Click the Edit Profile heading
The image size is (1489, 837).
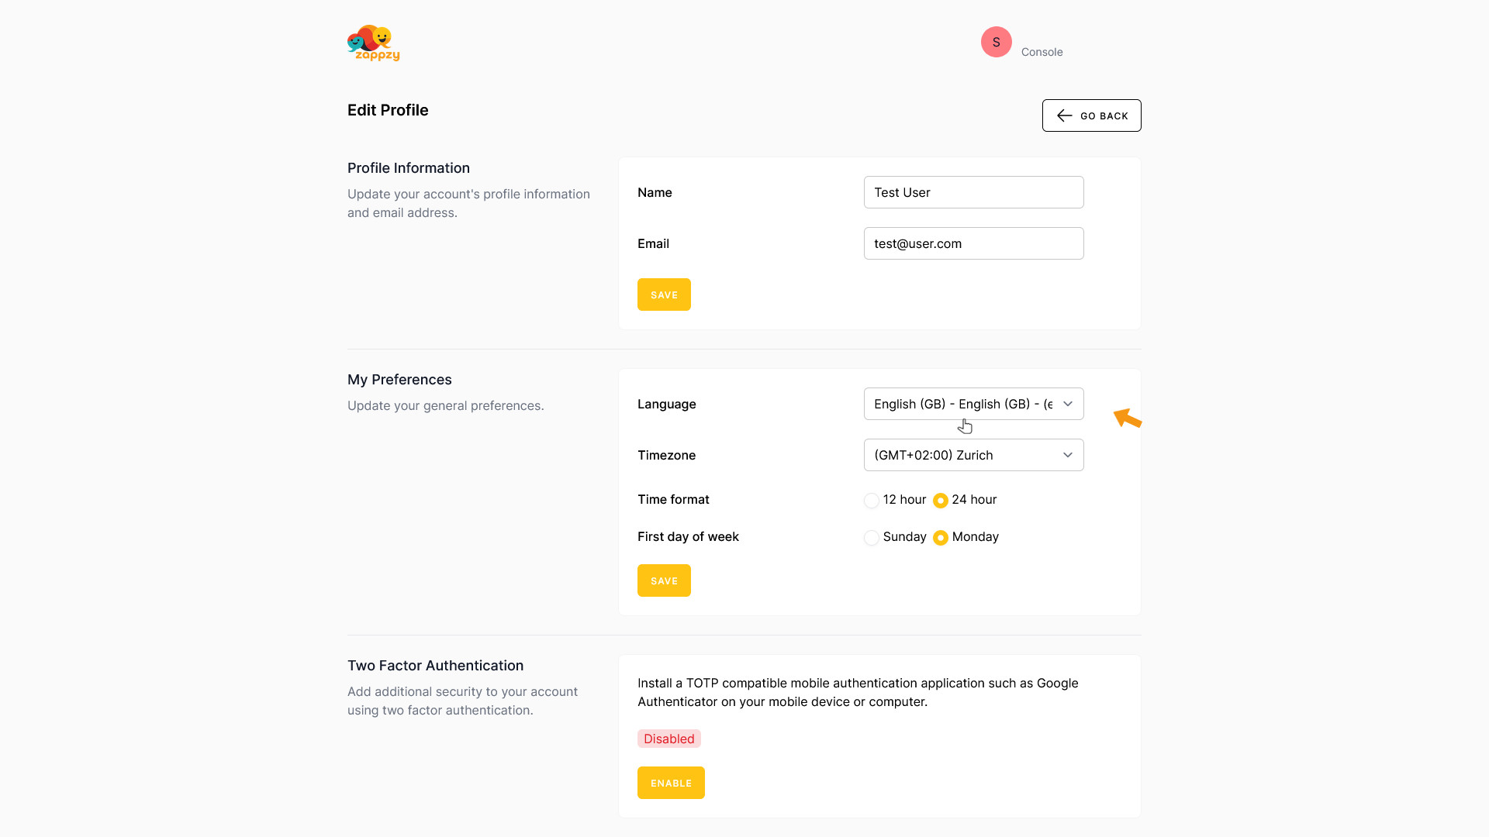(x=388, y=110)
